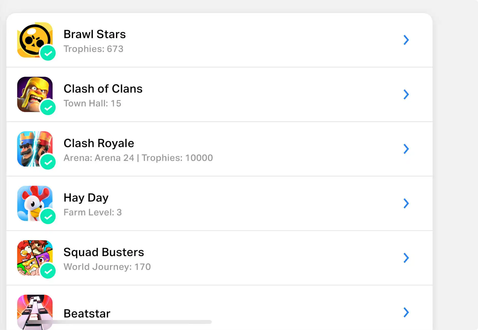This screenshot has width=478, height=330.
Task: Click the Beatstar row chevron arrow
Action: [x=406, y=312]
